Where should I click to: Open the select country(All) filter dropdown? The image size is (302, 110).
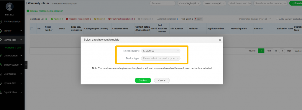coord(214,3)
